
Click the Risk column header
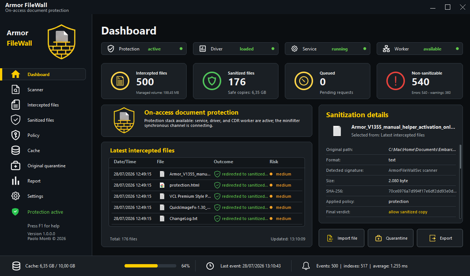pos(274,162)
